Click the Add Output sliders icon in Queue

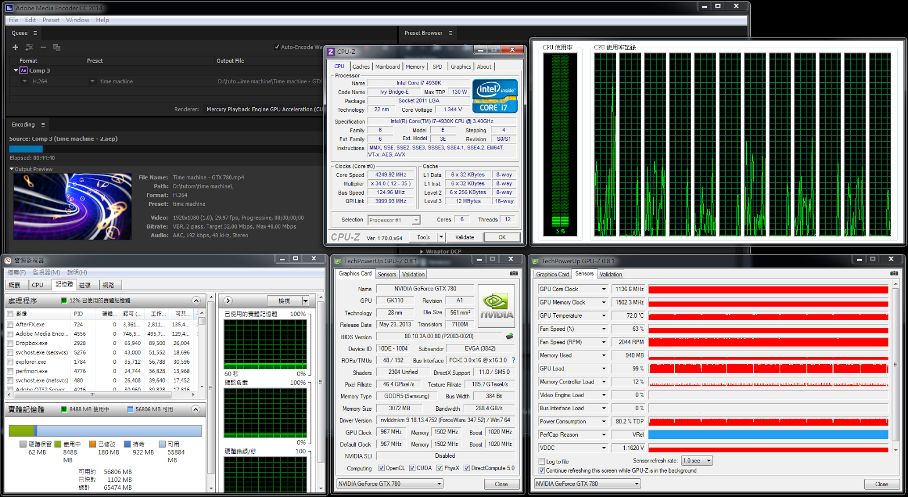(30, 47)
